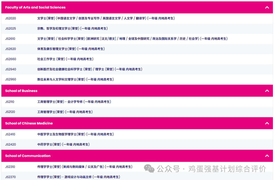Image resolution: width=275 pixels, height=180 pixels.
Task: Select the JS2370 game design and animation programme
Action: [78, 177]
